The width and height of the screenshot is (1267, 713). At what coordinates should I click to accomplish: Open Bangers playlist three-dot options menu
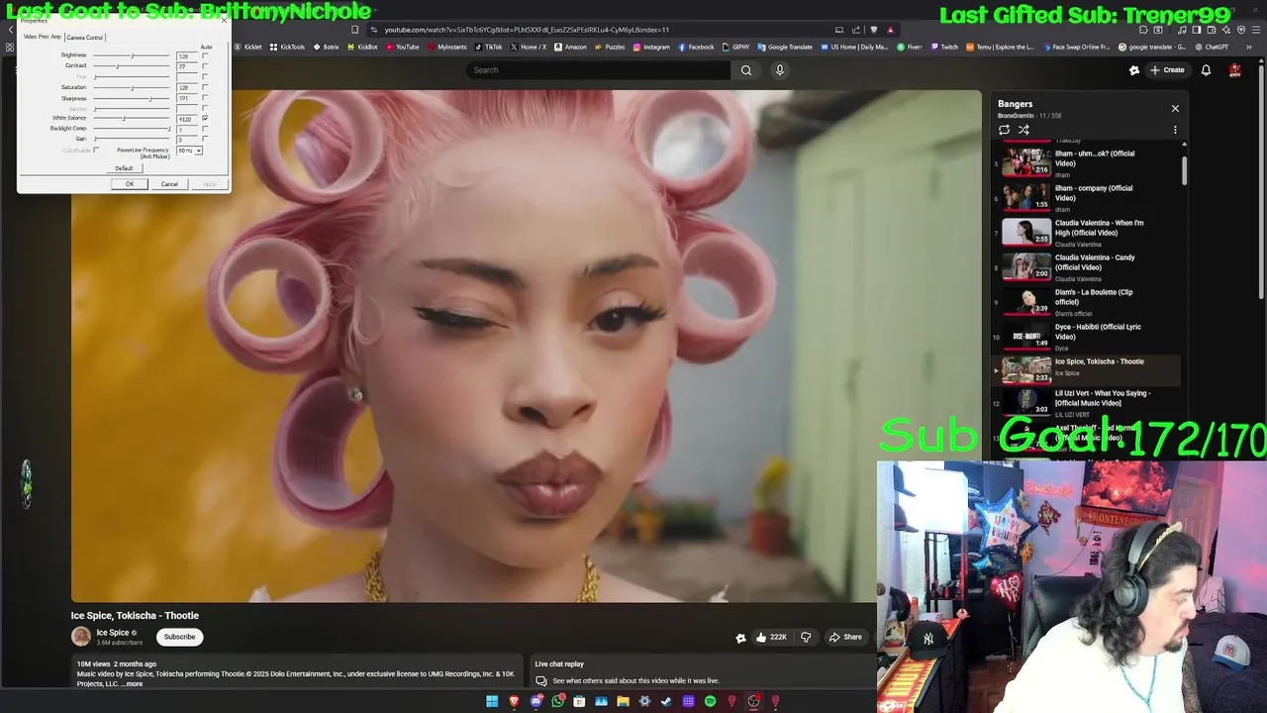click(x=1175, y=130)
